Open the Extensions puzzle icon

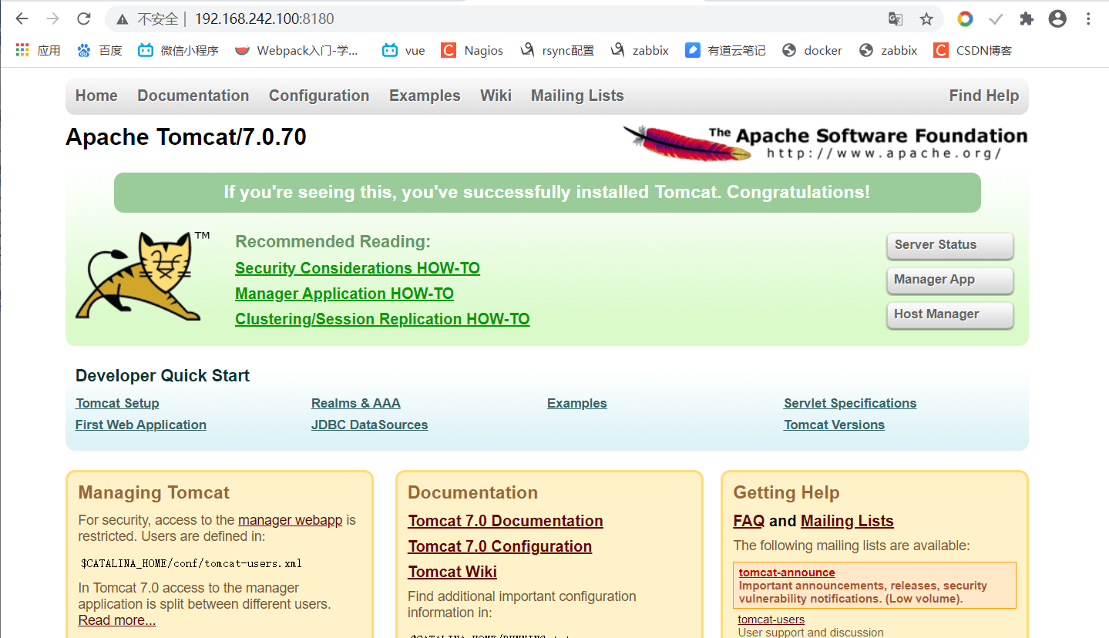coord(1027,18)
